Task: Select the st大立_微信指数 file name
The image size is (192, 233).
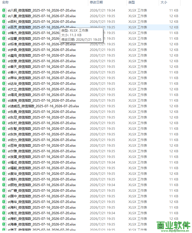Action: 42,89
